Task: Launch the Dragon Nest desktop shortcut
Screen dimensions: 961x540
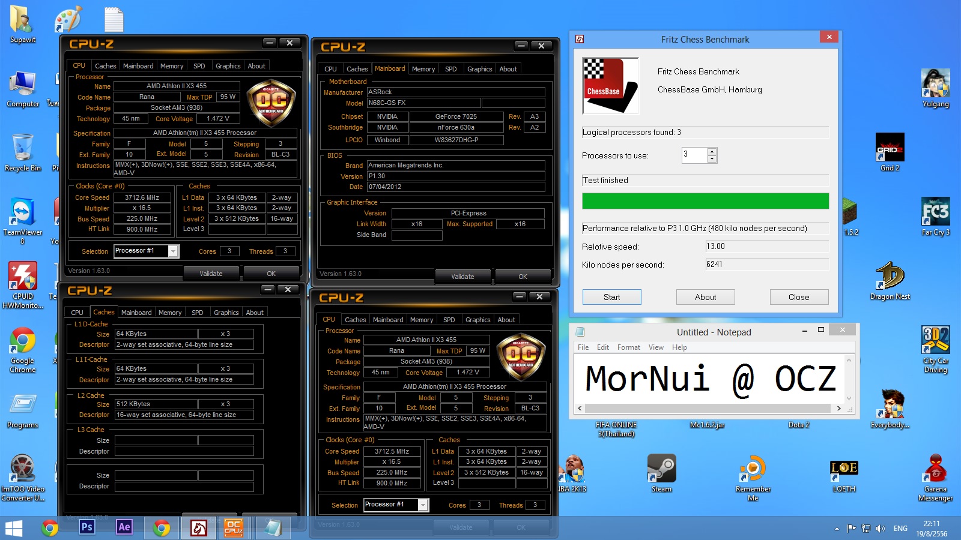Action: click(x=890, y=281)
